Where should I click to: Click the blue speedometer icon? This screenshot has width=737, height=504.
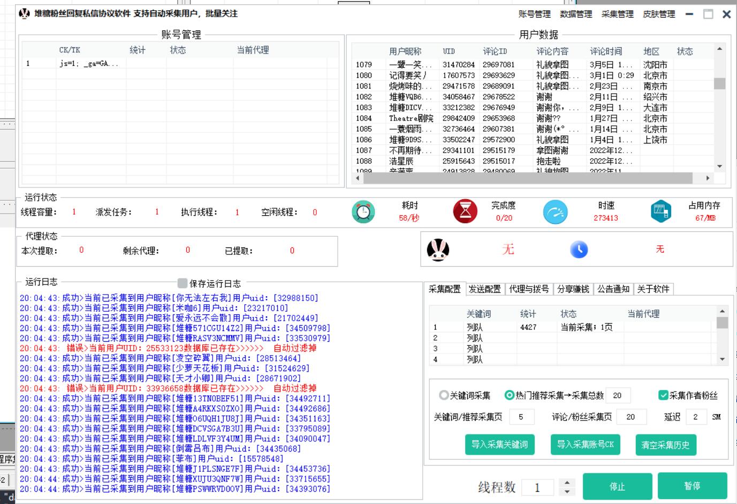(x=555, y=212)
